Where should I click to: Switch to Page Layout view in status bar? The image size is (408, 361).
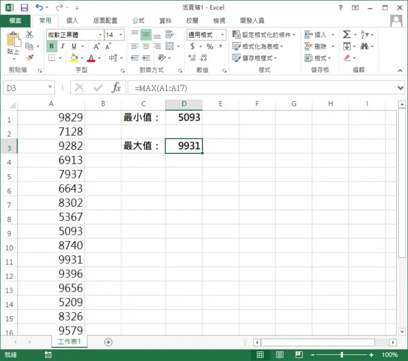coord(280,354)
